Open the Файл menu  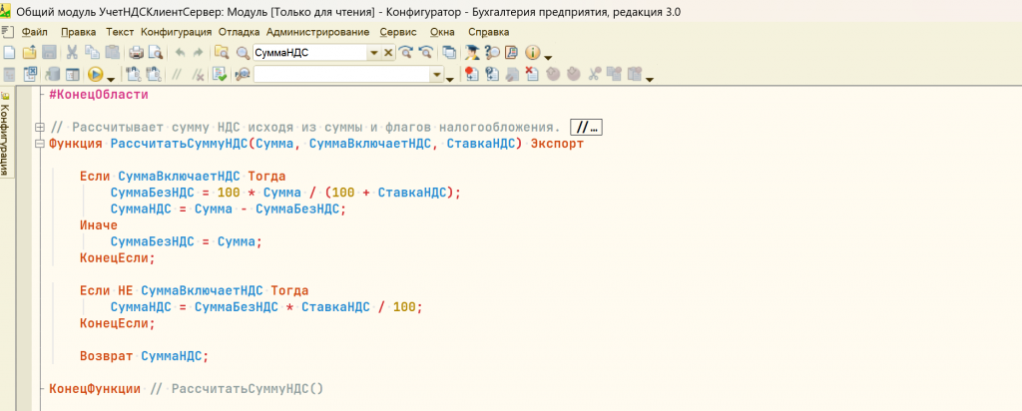coord(35,32)
